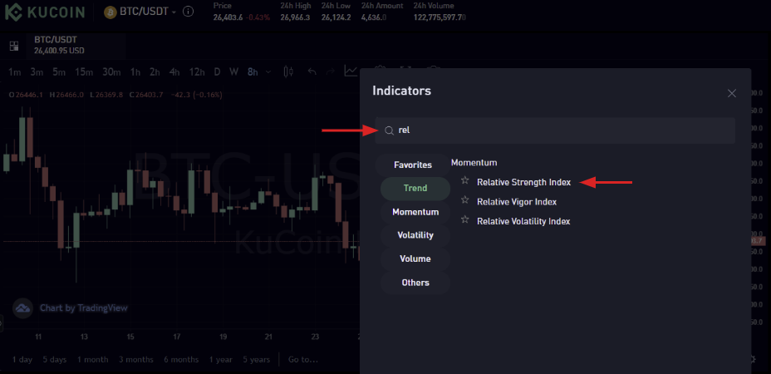Add the Relative Strength Index indicator
Image resolution: width=771 pixels, height=374 pixels.
click(x=523, y=182)
